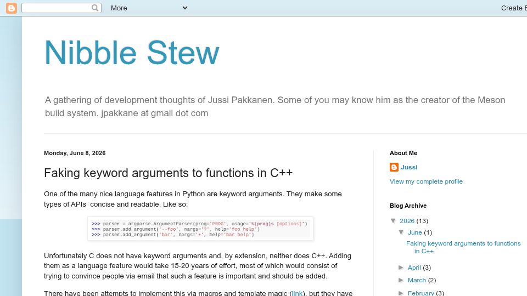Open the March archive link
Screen dimensions: 527x296
pos(417,280)
